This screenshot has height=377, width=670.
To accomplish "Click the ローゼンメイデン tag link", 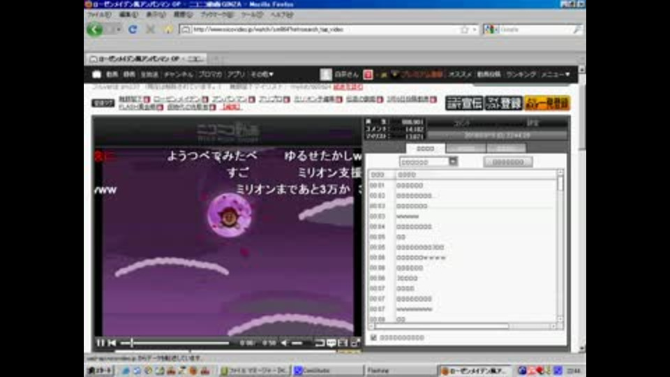I will 177,99.
